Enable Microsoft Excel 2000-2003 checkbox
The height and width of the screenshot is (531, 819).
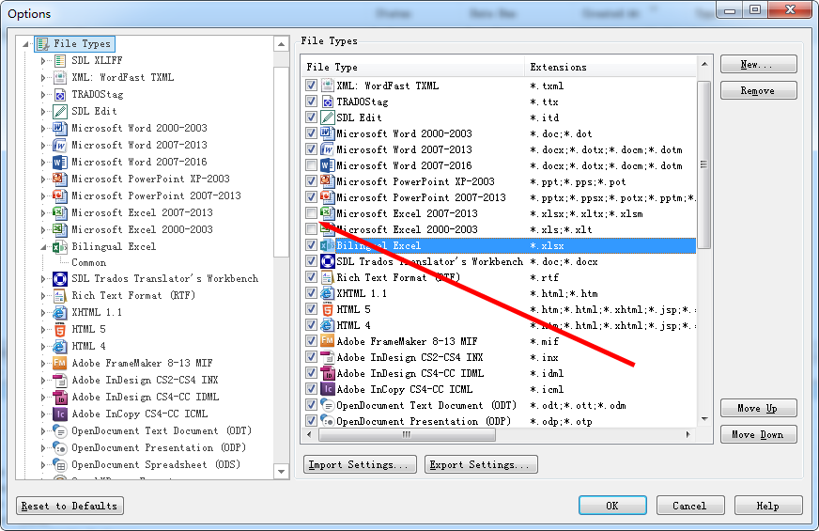(x=311, y=229)
